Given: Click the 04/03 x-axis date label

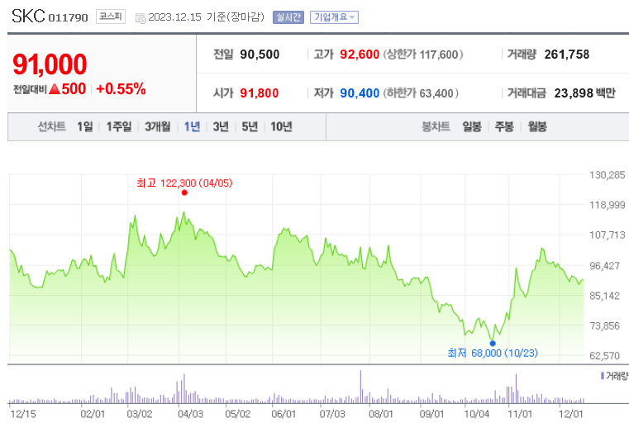Looking at the screenshot, I should (190, 414).
